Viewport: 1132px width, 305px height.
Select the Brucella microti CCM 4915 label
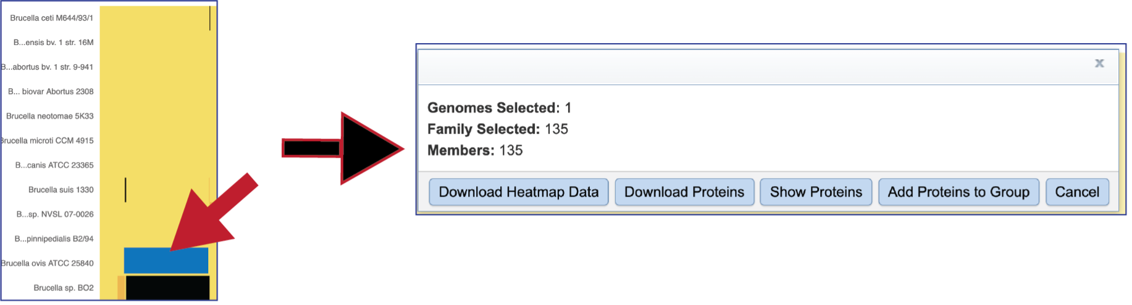coord(48,140)
